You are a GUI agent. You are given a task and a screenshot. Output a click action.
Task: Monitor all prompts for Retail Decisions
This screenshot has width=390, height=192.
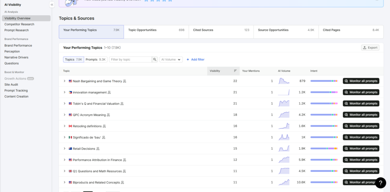pos(361,148)
